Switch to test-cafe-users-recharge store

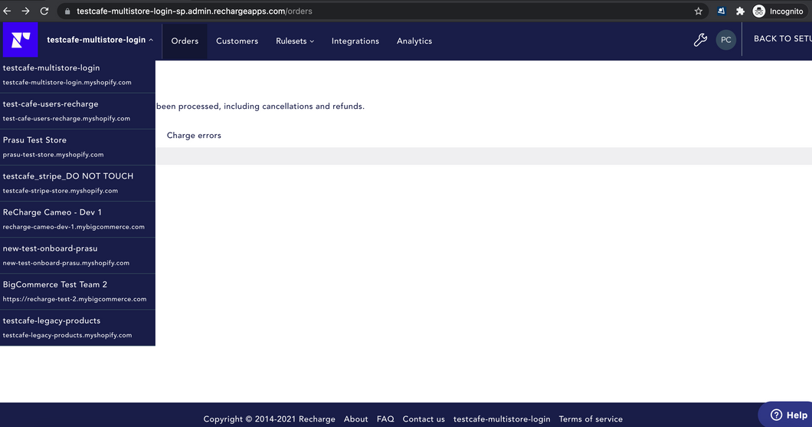pos(77,111)
